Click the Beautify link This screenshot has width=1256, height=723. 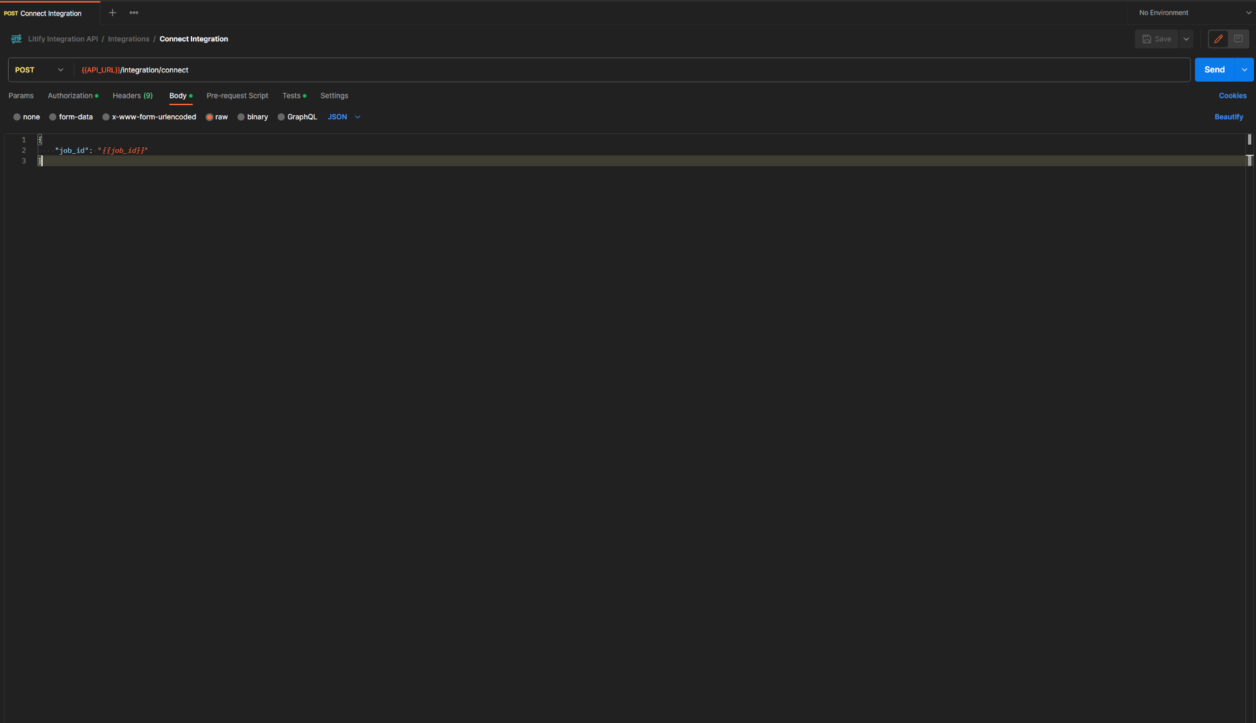1229,116
